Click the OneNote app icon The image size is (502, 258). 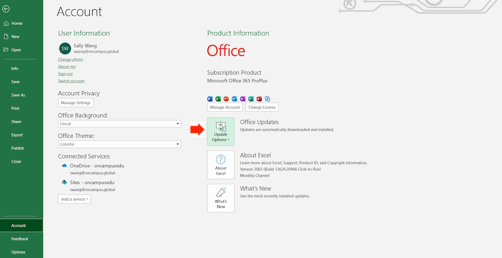click(x=243, y=99)
